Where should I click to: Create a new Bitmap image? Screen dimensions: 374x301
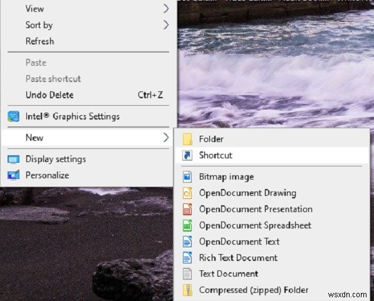click(x=272, y=177)
